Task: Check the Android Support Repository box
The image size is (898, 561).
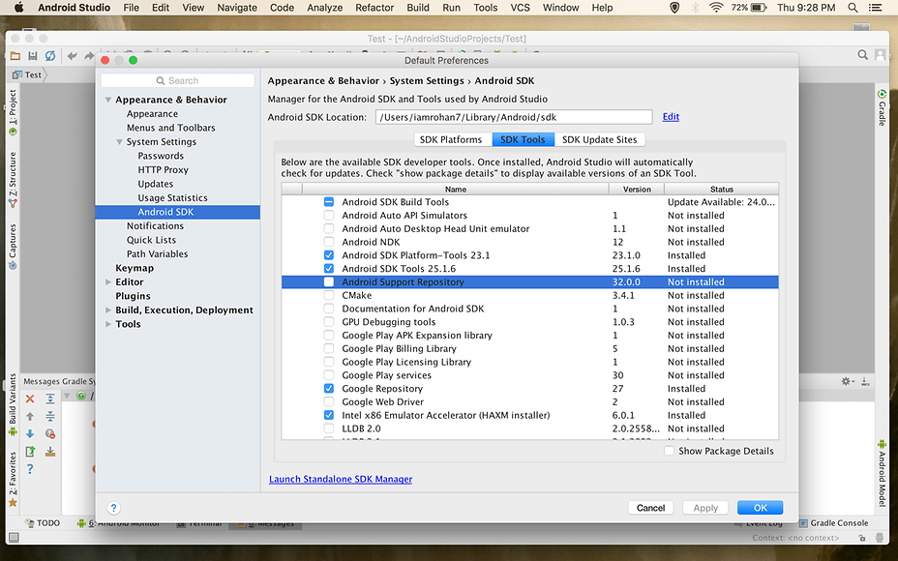Action: [x=329, y=281]
